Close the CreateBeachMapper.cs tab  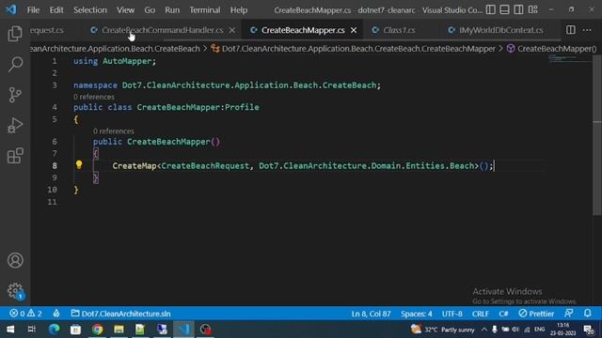coord(354,30)
